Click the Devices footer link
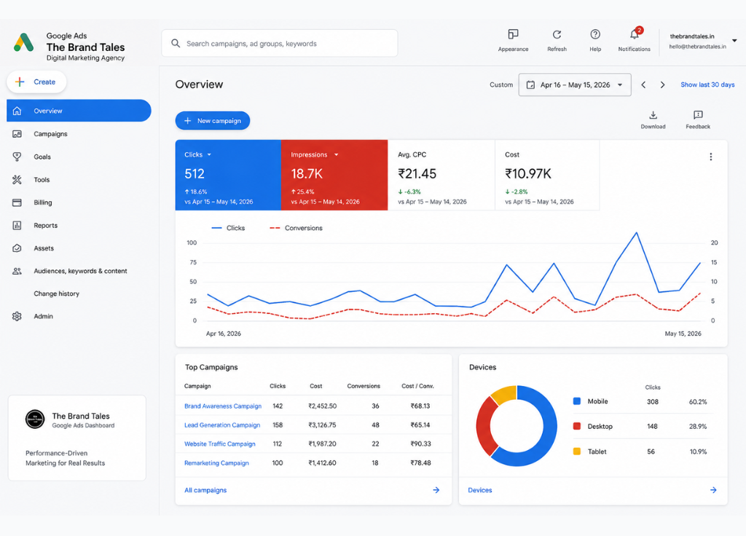The width and height of the screenshot is (746, 536). point(479,490)
